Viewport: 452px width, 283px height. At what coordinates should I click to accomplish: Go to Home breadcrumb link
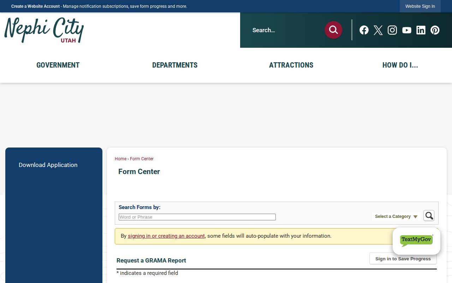coord(120,159)
